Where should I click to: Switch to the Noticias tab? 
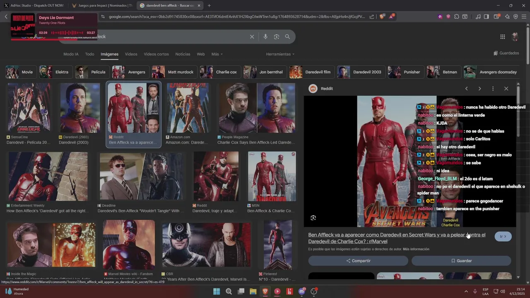[x=183, y=54]
